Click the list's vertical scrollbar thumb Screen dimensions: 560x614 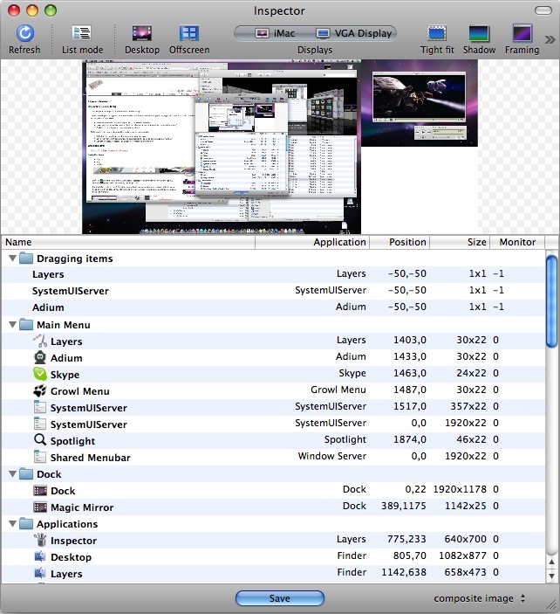coord(551,300)
